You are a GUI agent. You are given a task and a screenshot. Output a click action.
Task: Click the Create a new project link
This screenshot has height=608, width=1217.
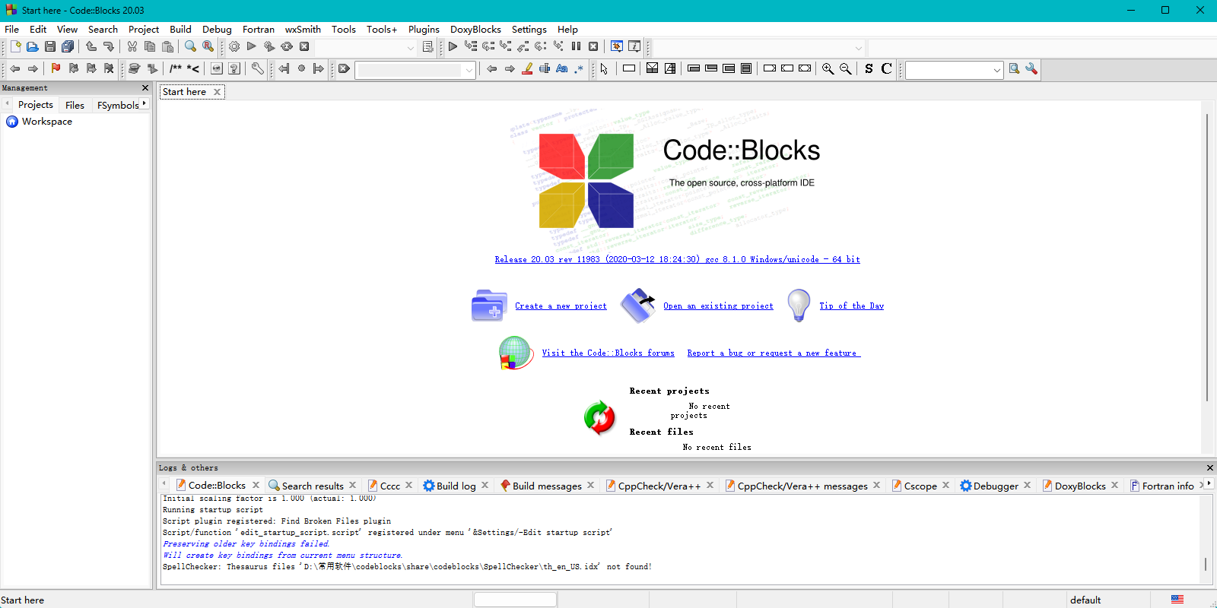561,306
